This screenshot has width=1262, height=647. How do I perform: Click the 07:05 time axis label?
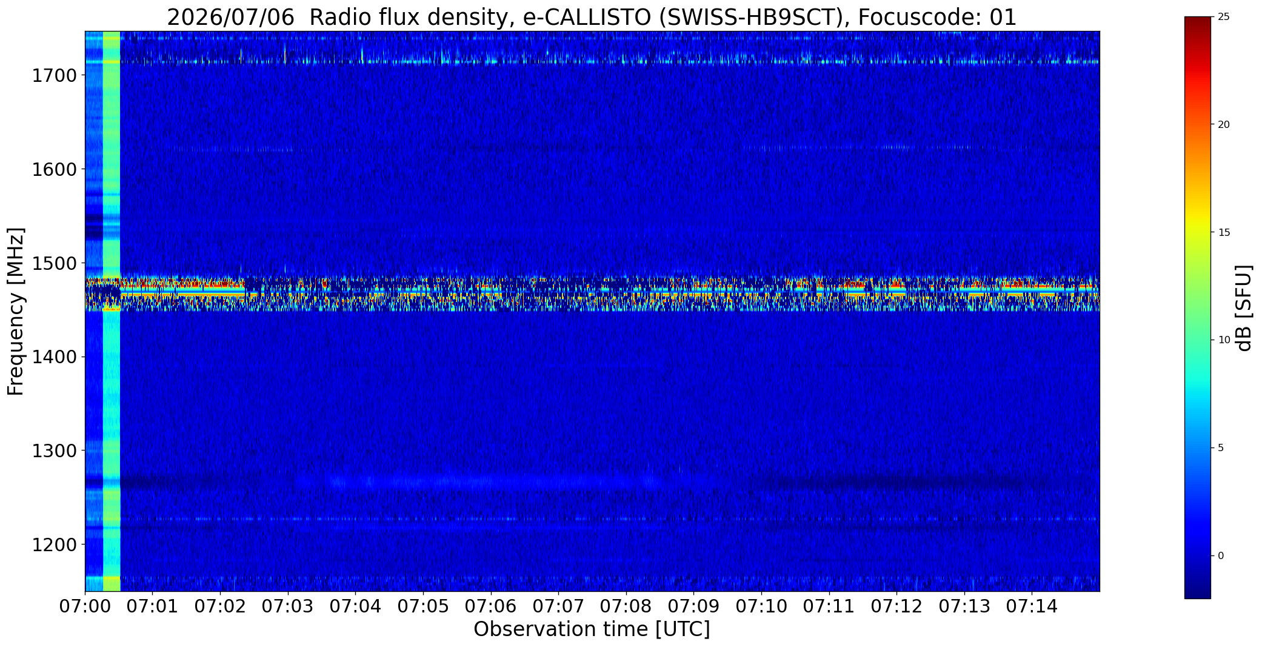click(x=423, y=606)
